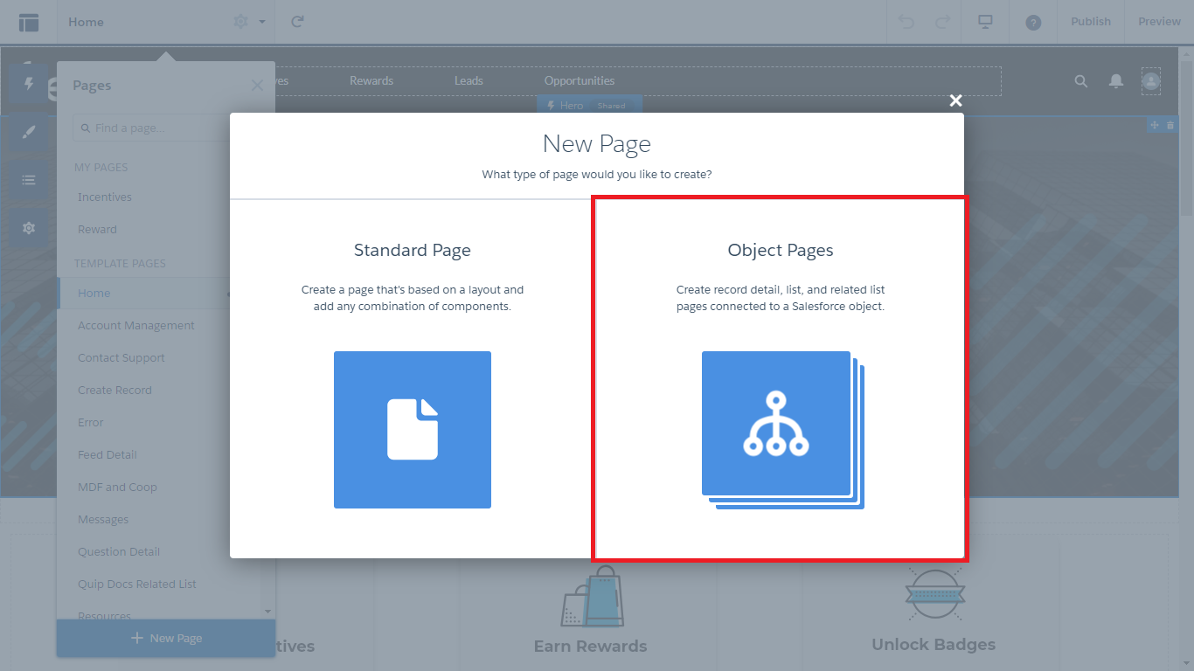Click the Pages list scroll-down arrow
This screenshot has height=671, width=1194.
268,612
